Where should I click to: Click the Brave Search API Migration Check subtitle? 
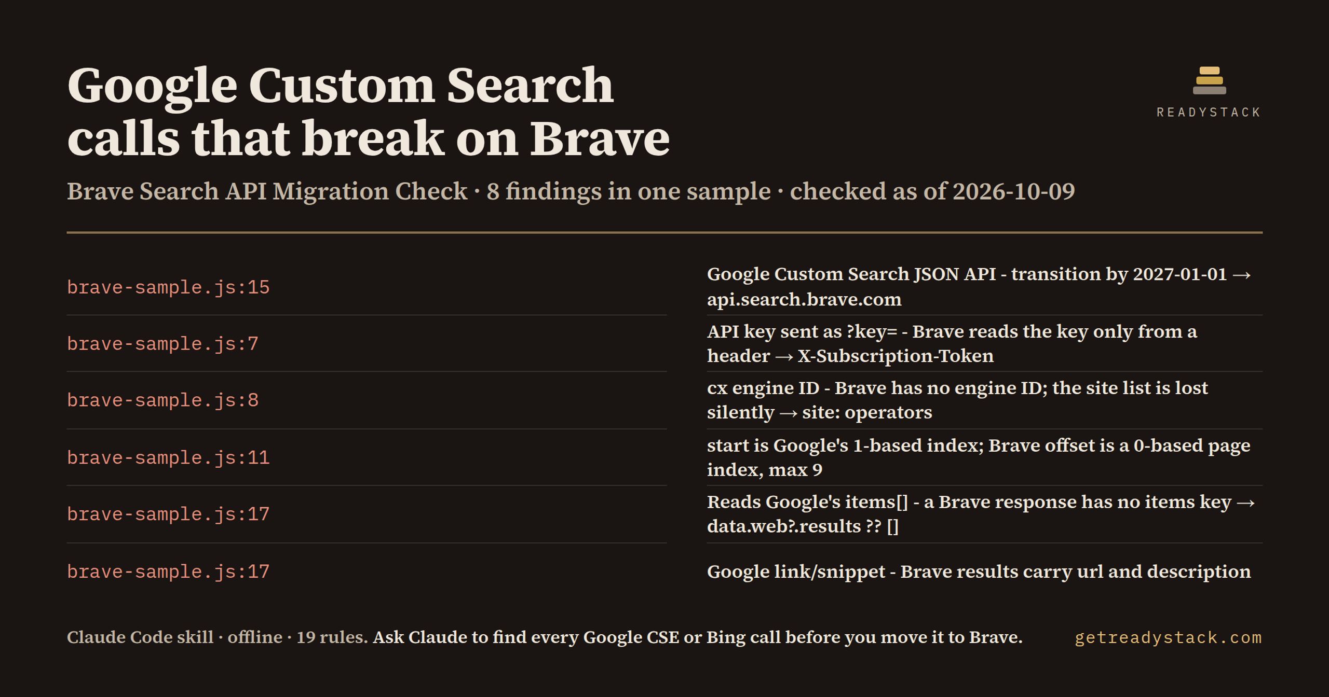click(x=571, y=191)
